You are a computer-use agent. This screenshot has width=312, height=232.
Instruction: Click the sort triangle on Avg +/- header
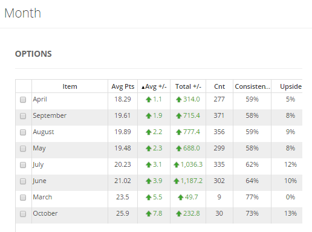point(143,88)
